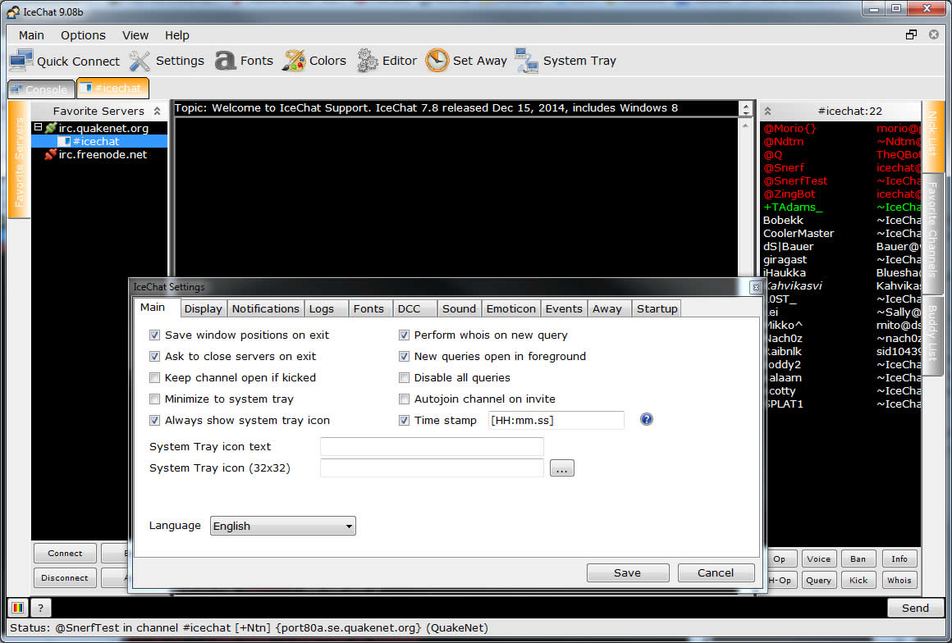Click the restore child window icon in menu bar
The width and height of the screenshot is (952, 643).
[x=911, y=34]
